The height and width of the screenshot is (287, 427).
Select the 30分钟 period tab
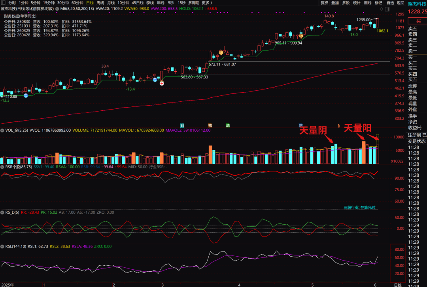point(63,3)
